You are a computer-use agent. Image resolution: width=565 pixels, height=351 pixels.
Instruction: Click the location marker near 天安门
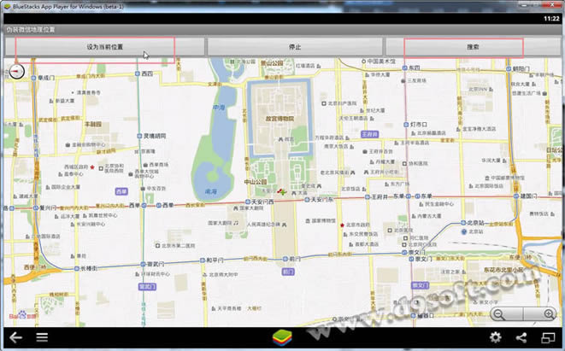tap(283, 193)
